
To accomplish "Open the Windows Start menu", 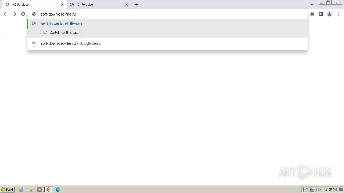I will pos(8,190).
